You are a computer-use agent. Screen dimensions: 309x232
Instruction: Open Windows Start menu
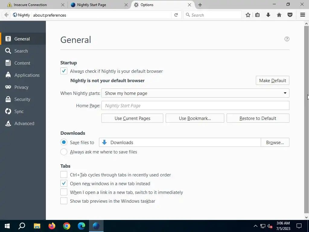(7, 226)
